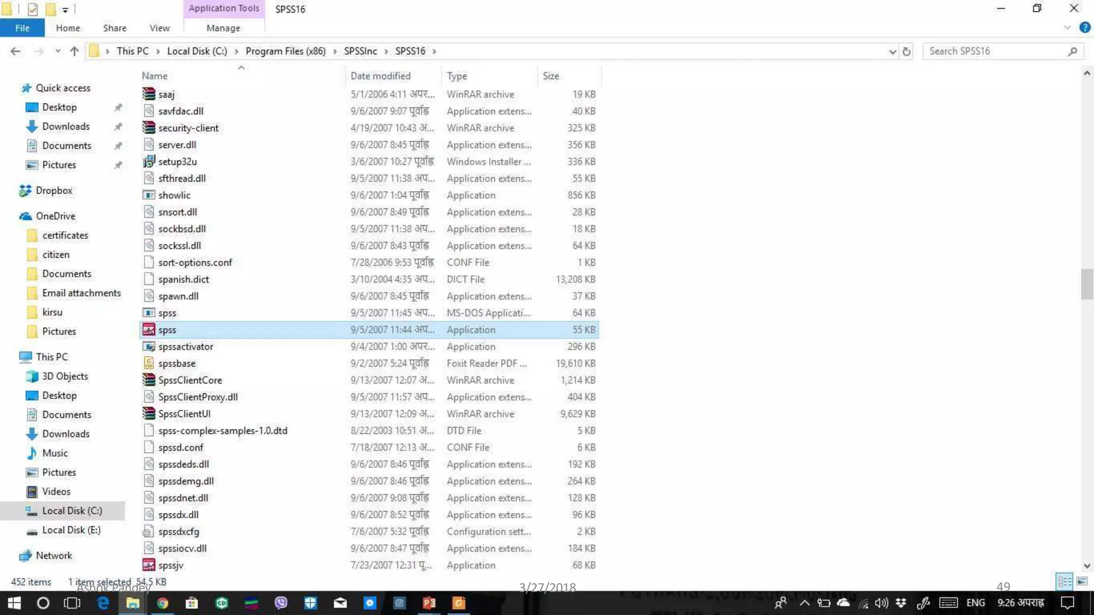The height and width of the screenshot is (615, 1094).
Task: Navigate to SPSSInc in the breadcrumb path
Action: (x=360, y=51)
